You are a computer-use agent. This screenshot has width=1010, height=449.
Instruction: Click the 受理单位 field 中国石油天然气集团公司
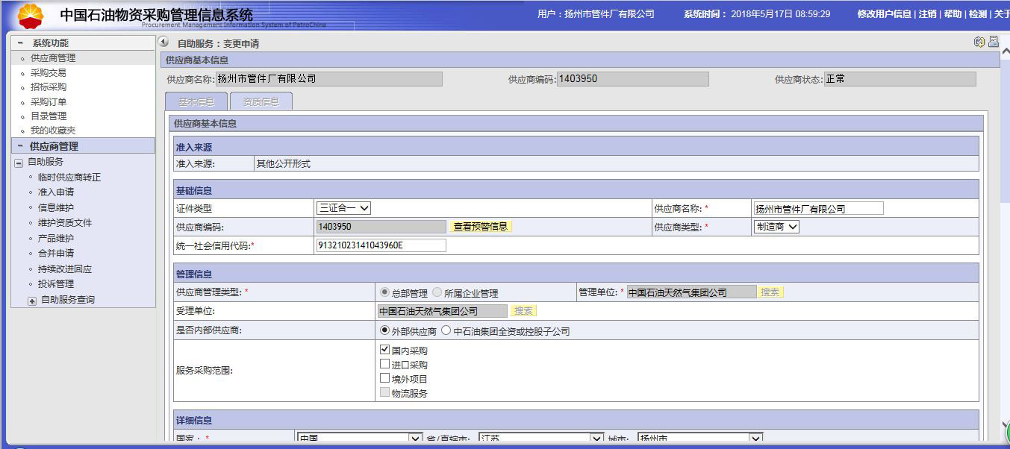tap(443, 311)
